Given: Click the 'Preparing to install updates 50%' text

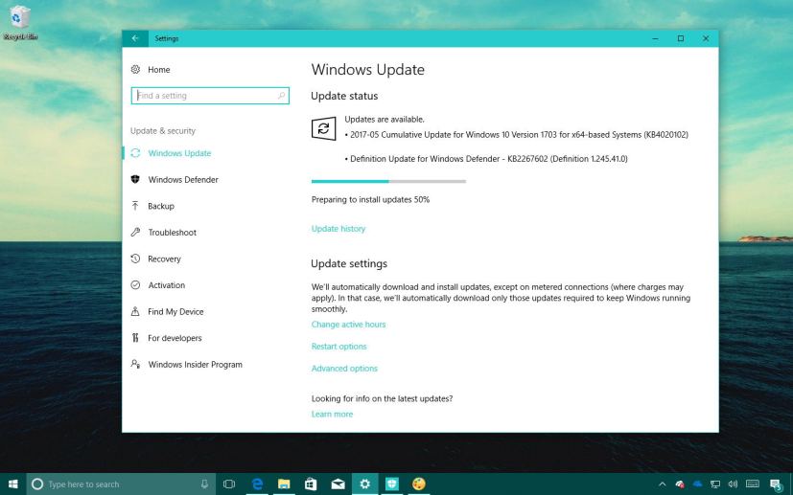Looking at the screenshot, I should [x=371, y=199].
